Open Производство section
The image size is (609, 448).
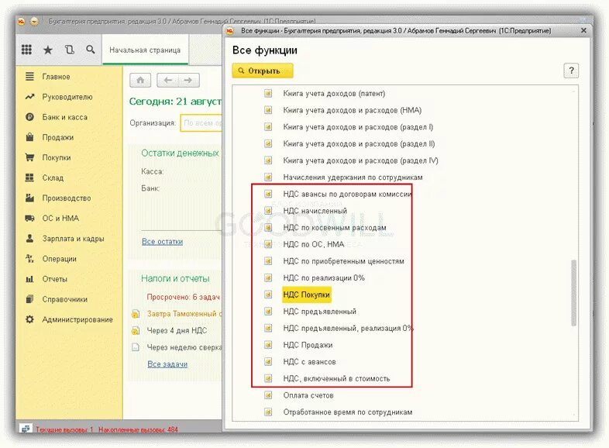click(x=67, y=198)
